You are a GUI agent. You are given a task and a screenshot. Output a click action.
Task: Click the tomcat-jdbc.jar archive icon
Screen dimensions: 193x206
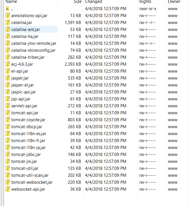(x=8, y=154)
